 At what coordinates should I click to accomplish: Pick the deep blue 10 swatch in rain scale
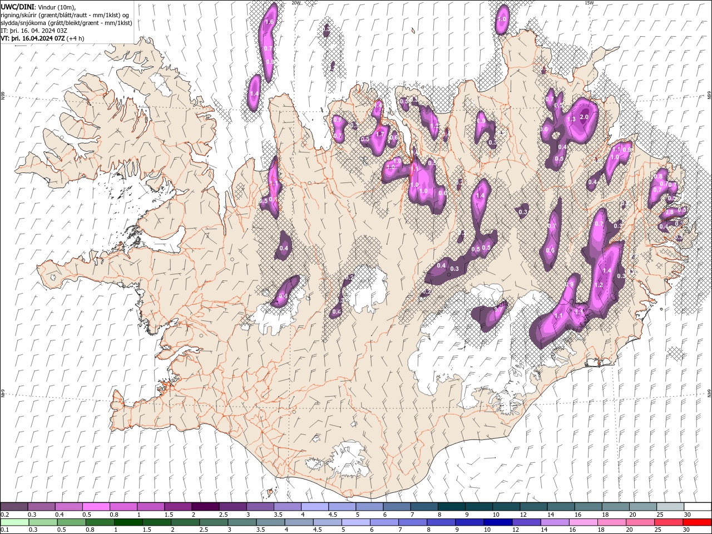pos(498,522)
